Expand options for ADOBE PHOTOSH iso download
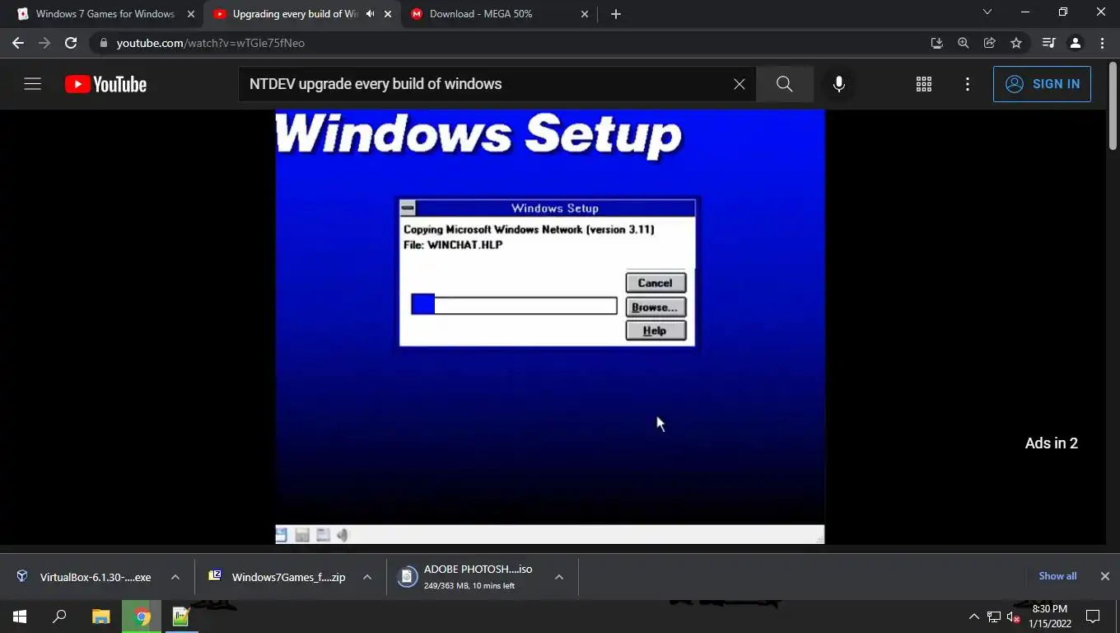The width and height of the screenshot is (1120, 633). (559, 577)
